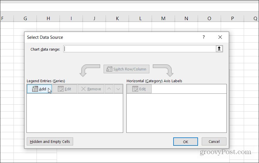Viewport: 259px width, 163px height.
Task: Cancel the Select Data Source dialog
Action: click(214, 141)
